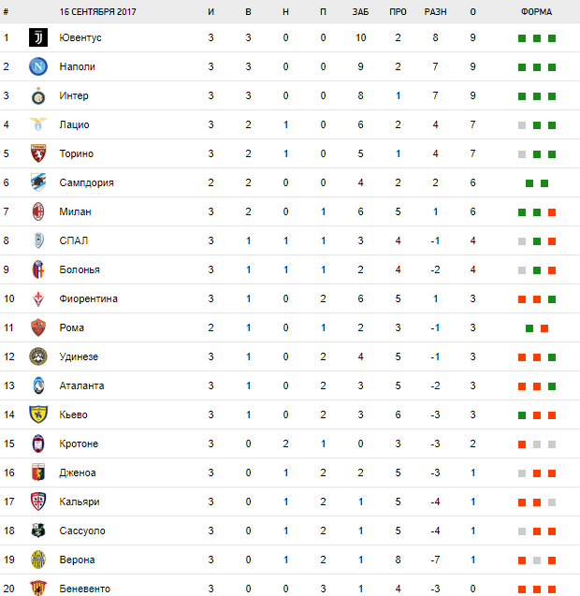Click the Milan club crest

click(x=38, y=211)
